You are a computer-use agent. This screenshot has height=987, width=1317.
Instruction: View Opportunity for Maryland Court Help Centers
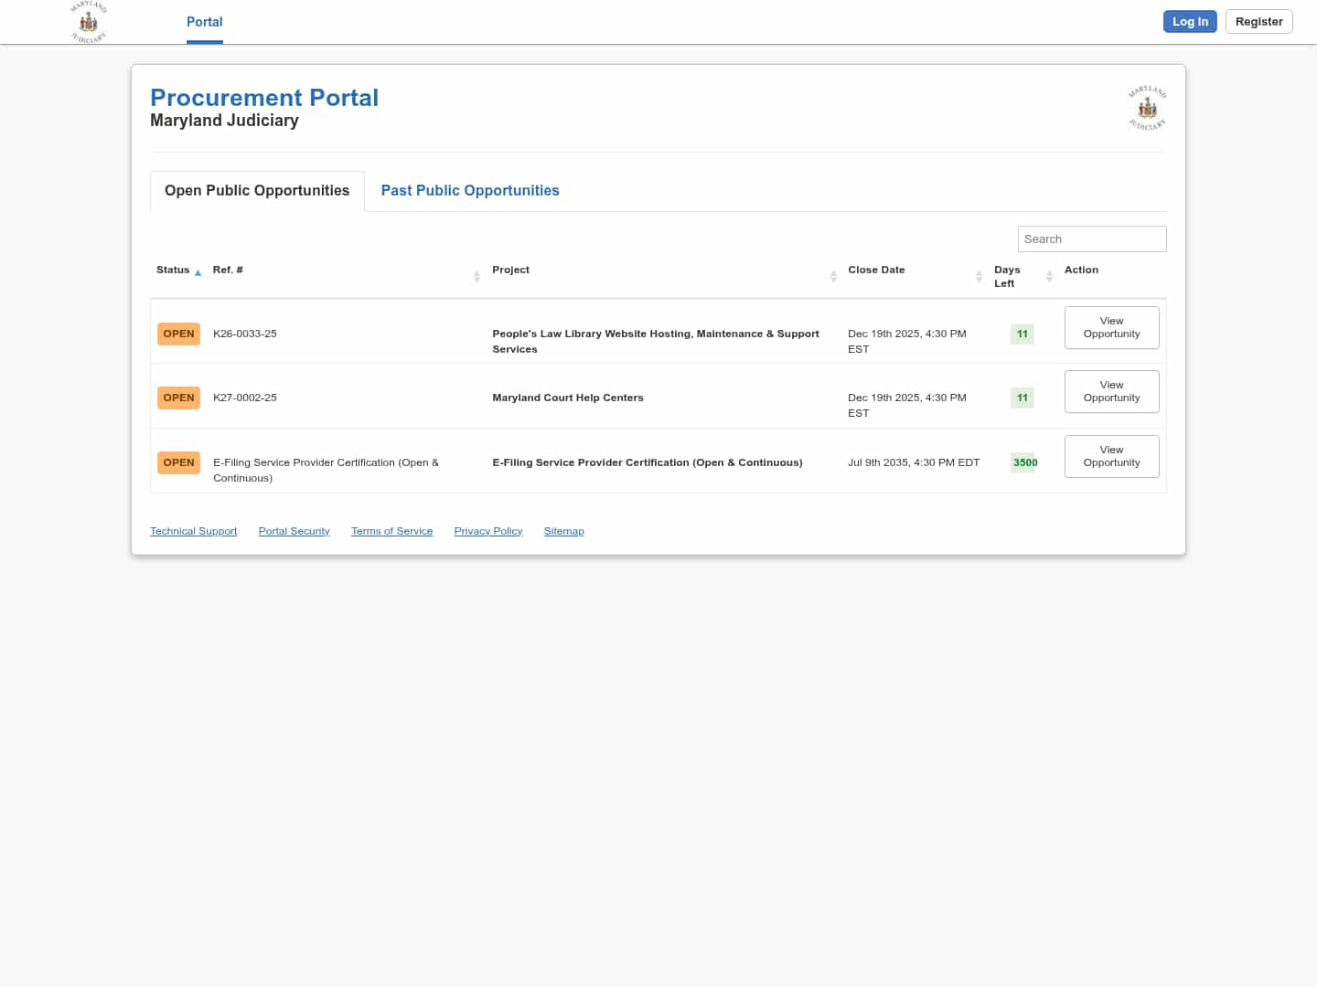click(x=1111, y=391)
